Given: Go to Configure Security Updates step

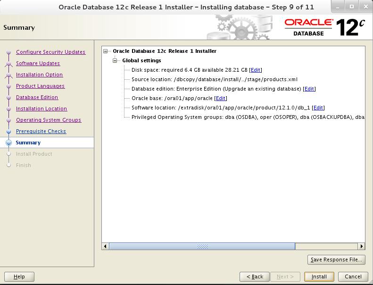Looking at the screenshot, I should click(x=50, y=52).
